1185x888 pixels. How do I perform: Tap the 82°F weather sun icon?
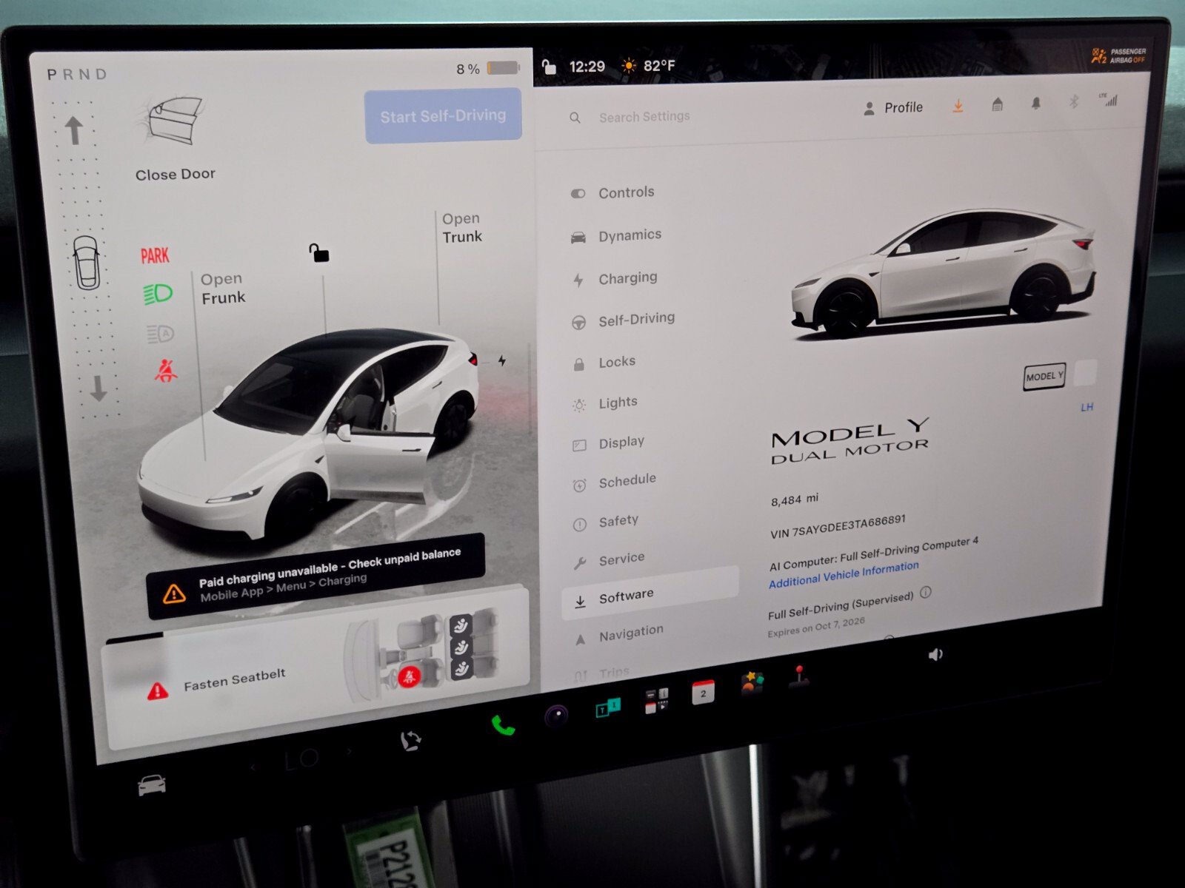point(629,66)
